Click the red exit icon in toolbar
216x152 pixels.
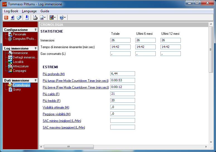click(x=6, y=18)
